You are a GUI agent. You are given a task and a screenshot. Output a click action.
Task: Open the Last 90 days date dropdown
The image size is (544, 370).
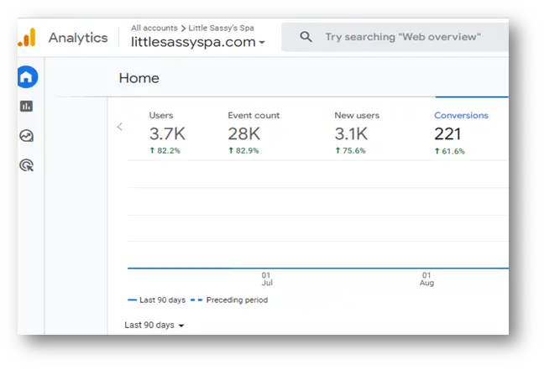point(154,325)
